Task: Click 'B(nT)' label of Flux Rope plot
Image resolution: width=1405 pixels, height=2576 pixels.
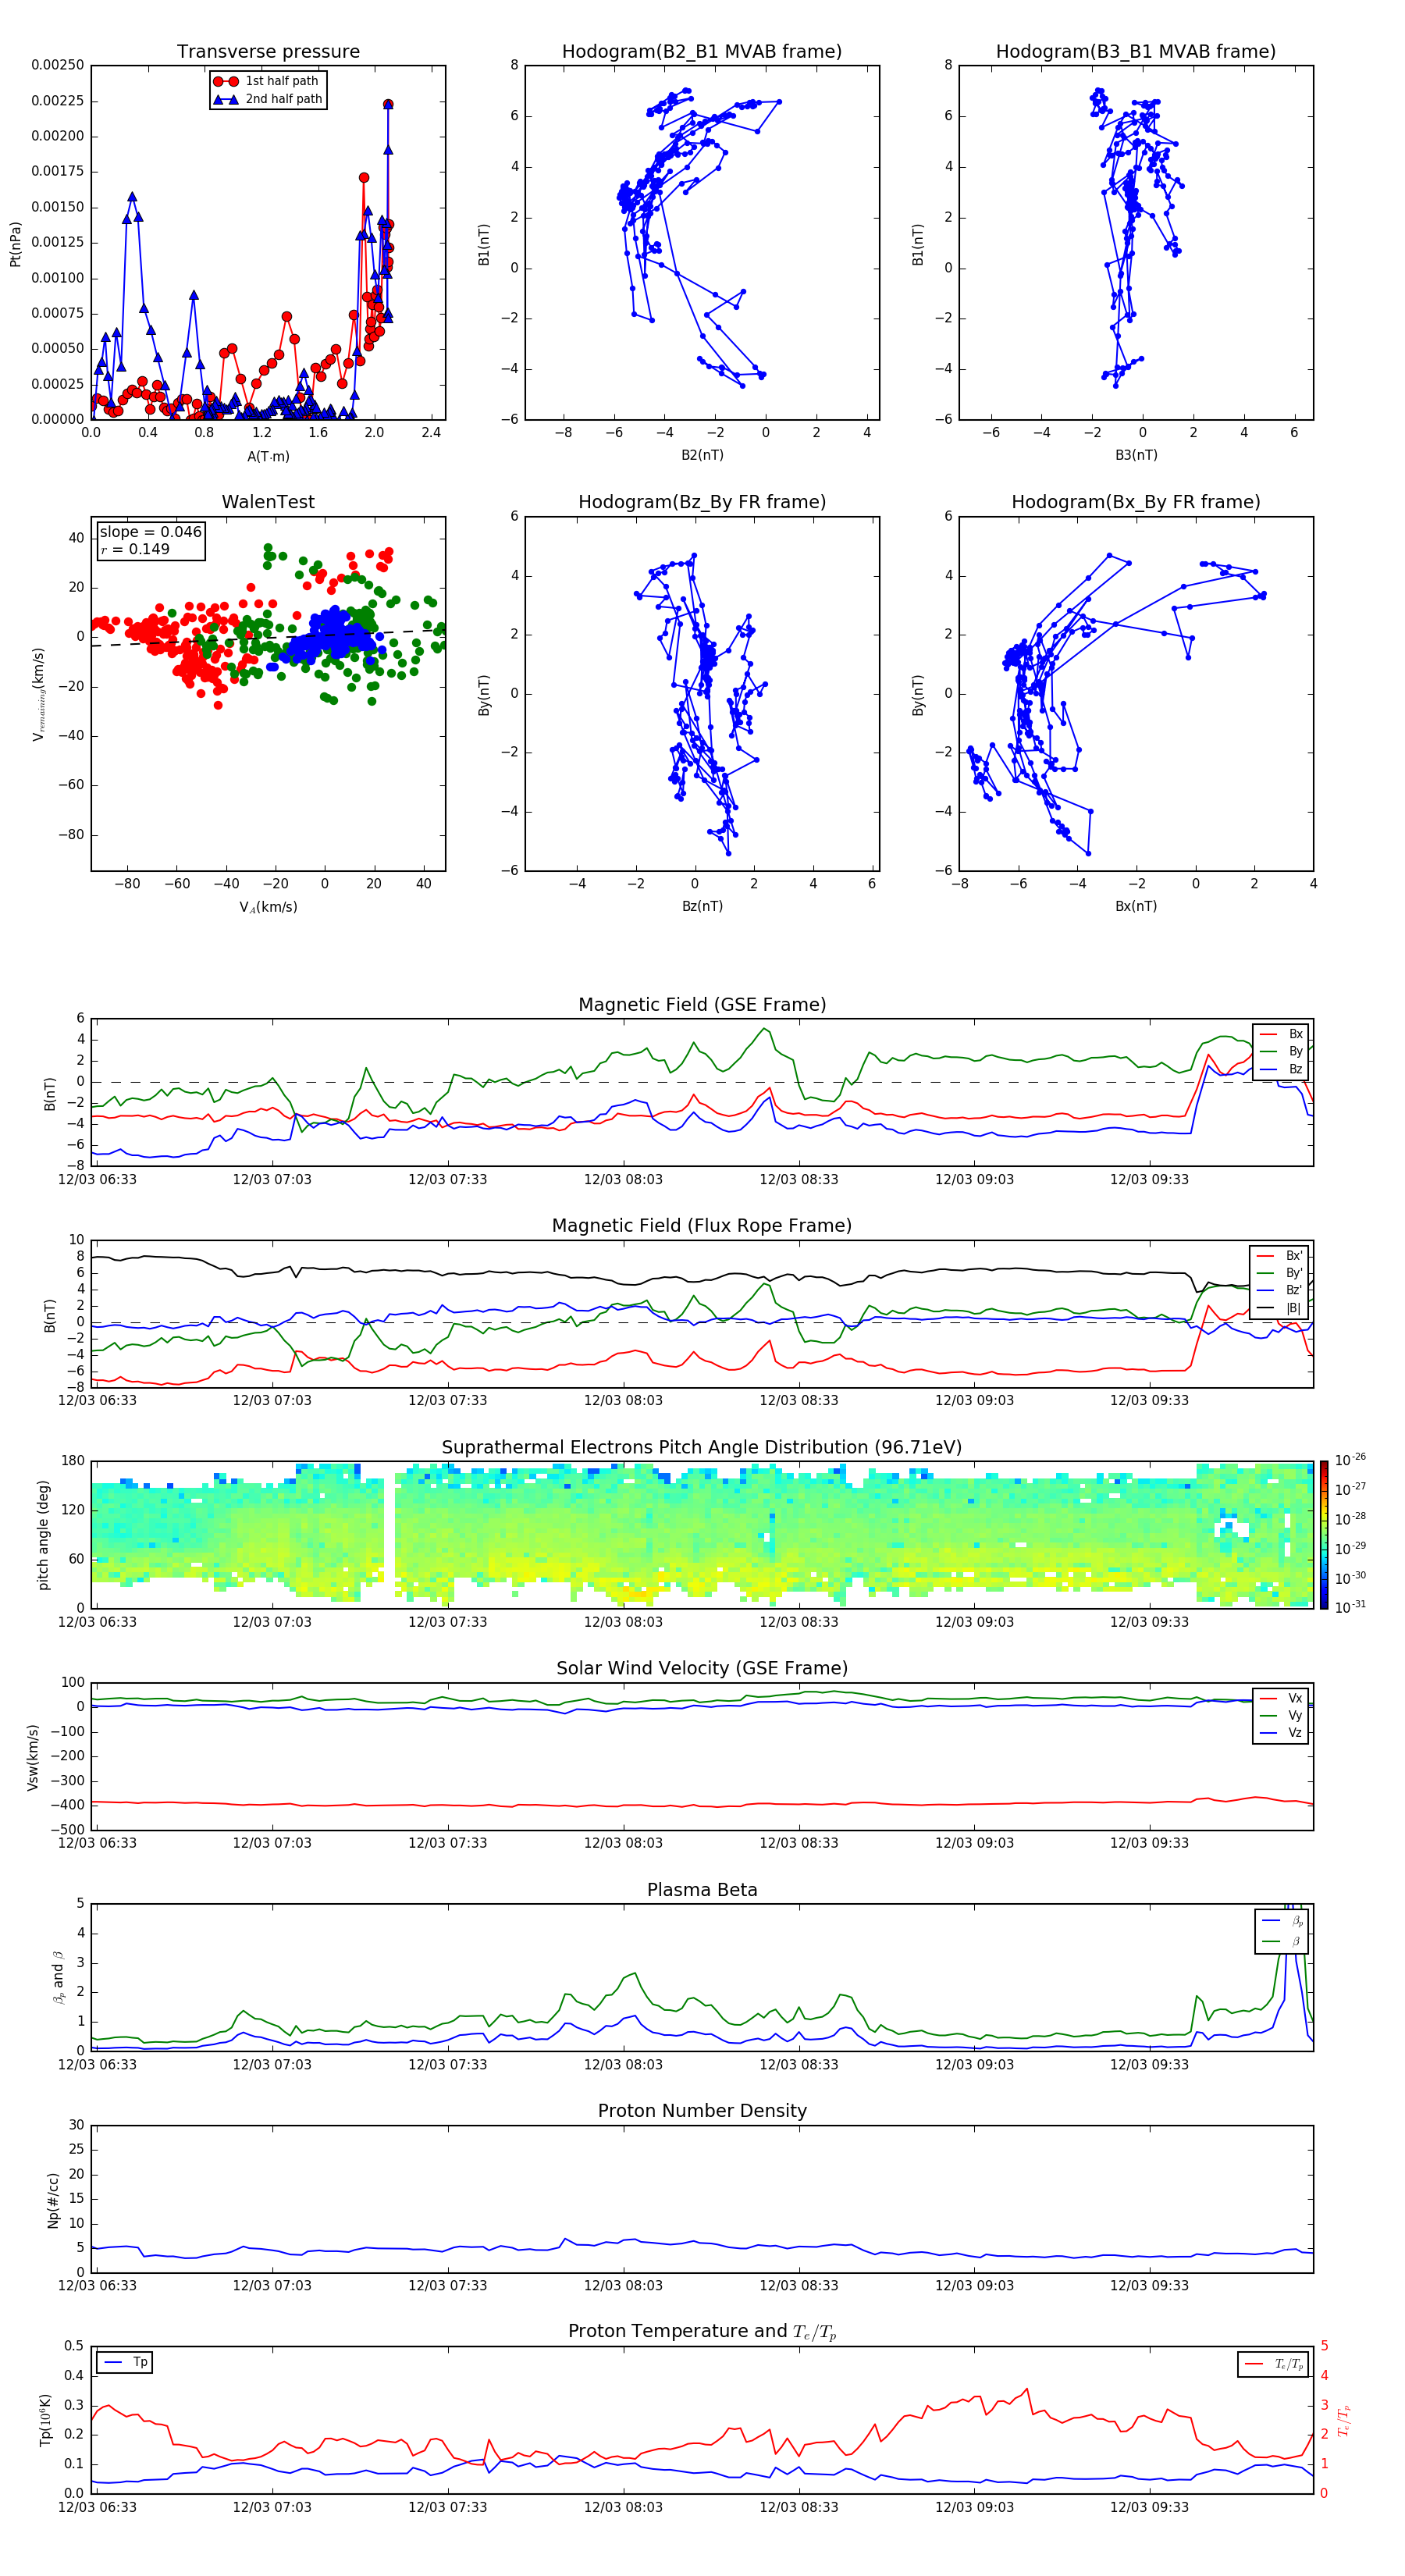Action: click(x=50, y=1315)
